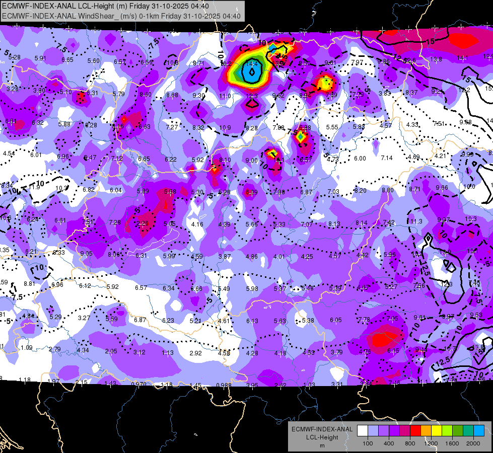Click the wind shear value '2.26'
The height and width of the screenshot is (453, 493).
143,223
